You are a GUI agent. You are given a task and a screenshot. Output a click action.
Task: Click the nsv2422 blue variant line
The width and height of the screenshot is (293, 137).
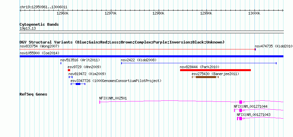click(x=199, y=63)
